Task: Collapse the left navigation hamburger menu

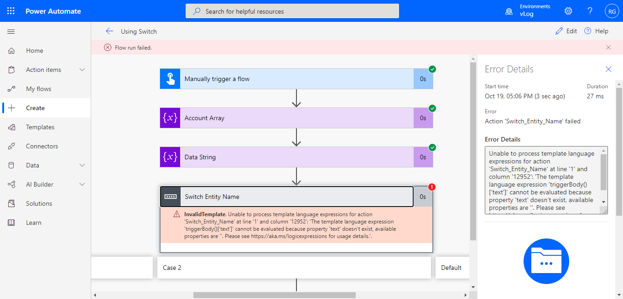Action: [x=11, y=31]
